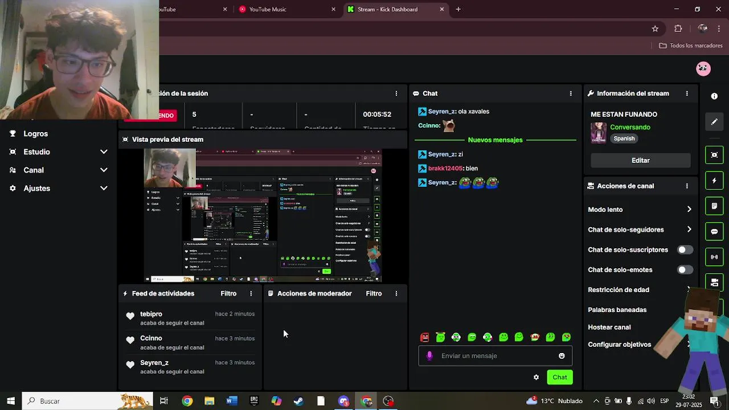This screenshot has height=410, width=729.
Task: Open Discord from the taskbar
Action: point(343,401)
